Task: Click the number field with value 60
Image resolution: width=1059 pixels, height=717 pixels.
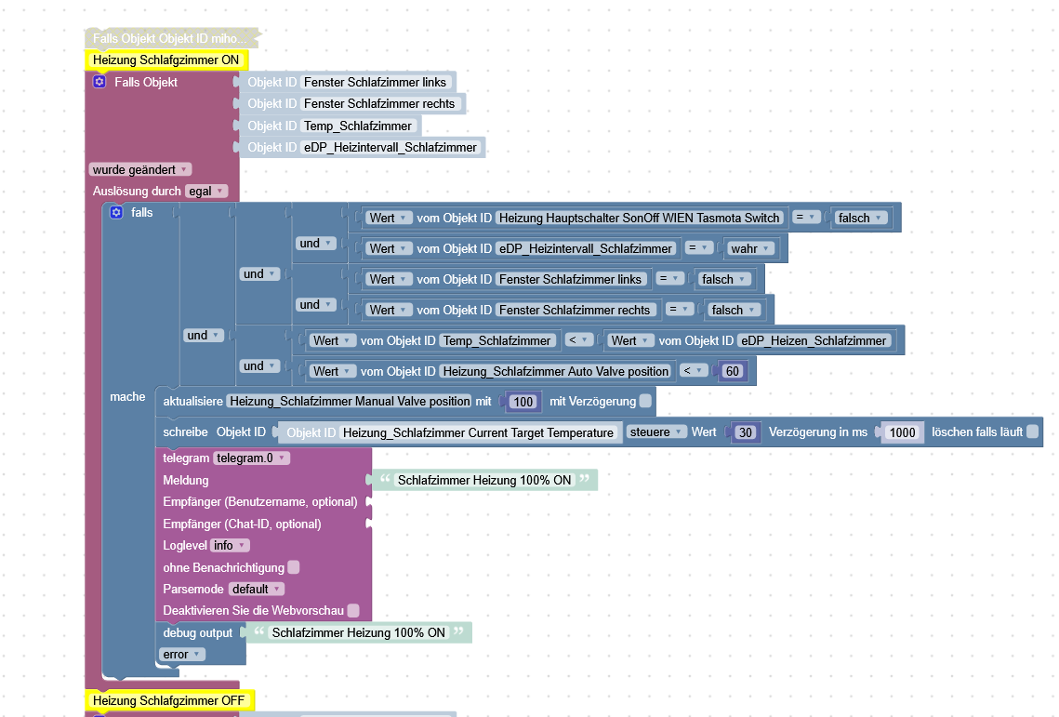Action: tap(732, 371)
